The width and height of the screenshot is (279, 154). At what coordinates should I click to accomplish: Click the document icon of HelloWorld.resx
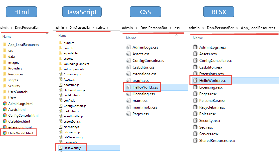click(195, 80)
